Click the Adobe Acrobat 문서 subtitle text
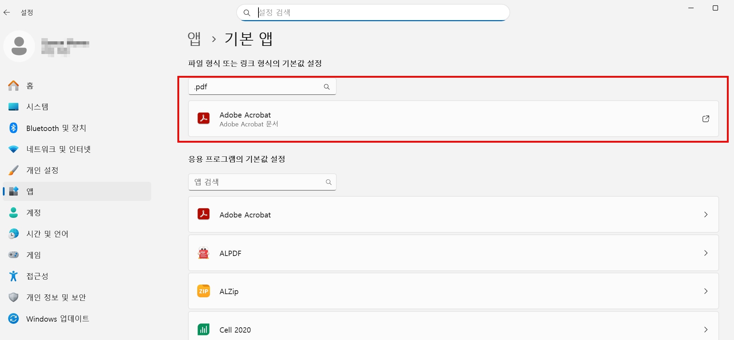This screenshot has height=340, width=734. pyautogui.click(x=249, y=124)
